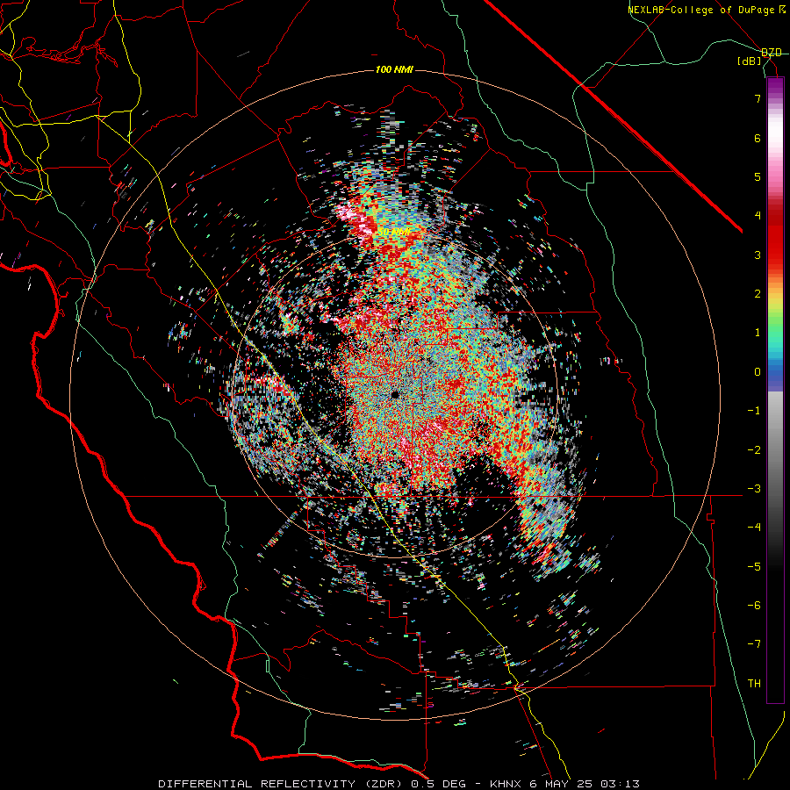Click the -2 scale tick label
Screen dimensions: 790x790
tap(754, 450)
